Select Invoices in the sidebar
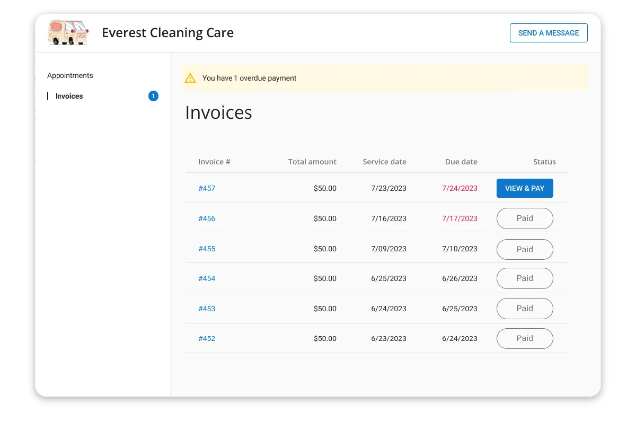The height and width of the screenshot is (421, 636). coord(69,96)
